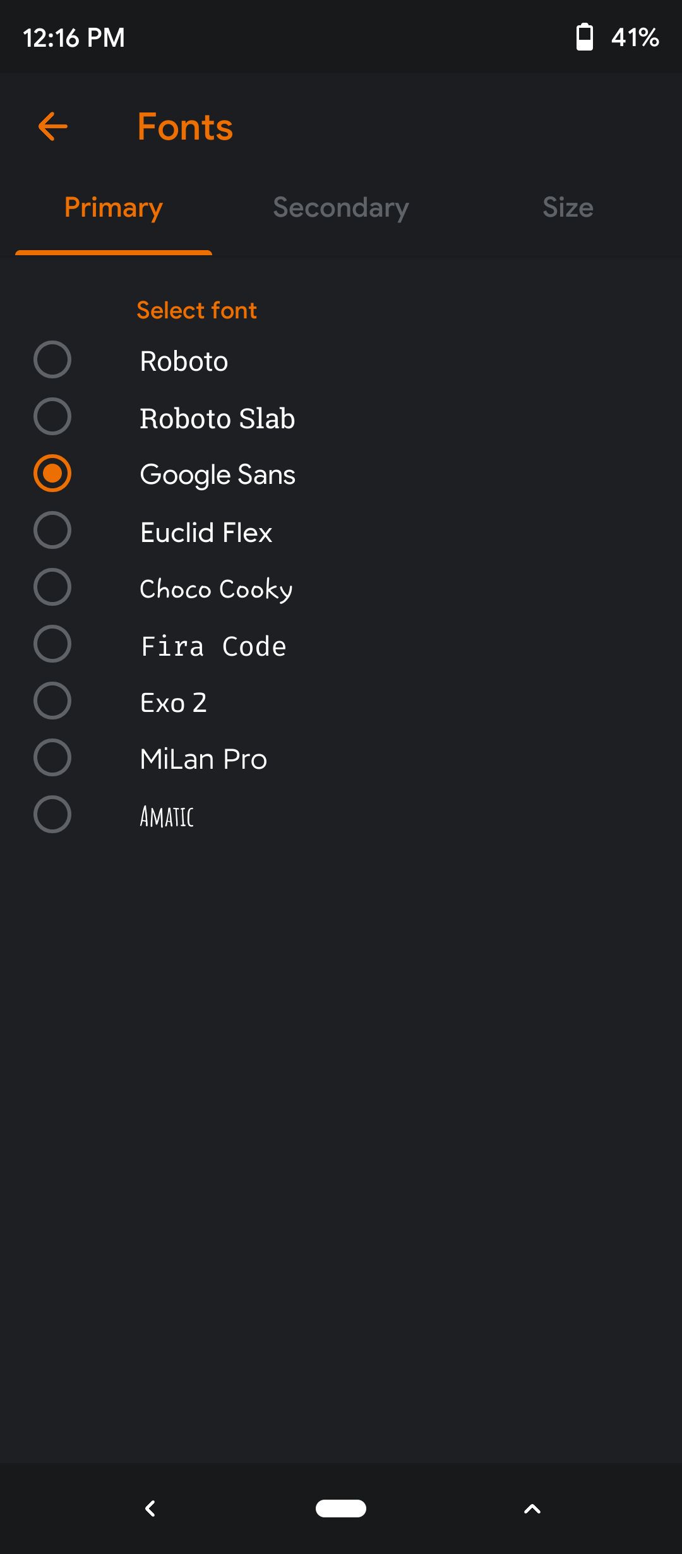Open the Size tab
682x1554 pixels.
tap(568, 208)
